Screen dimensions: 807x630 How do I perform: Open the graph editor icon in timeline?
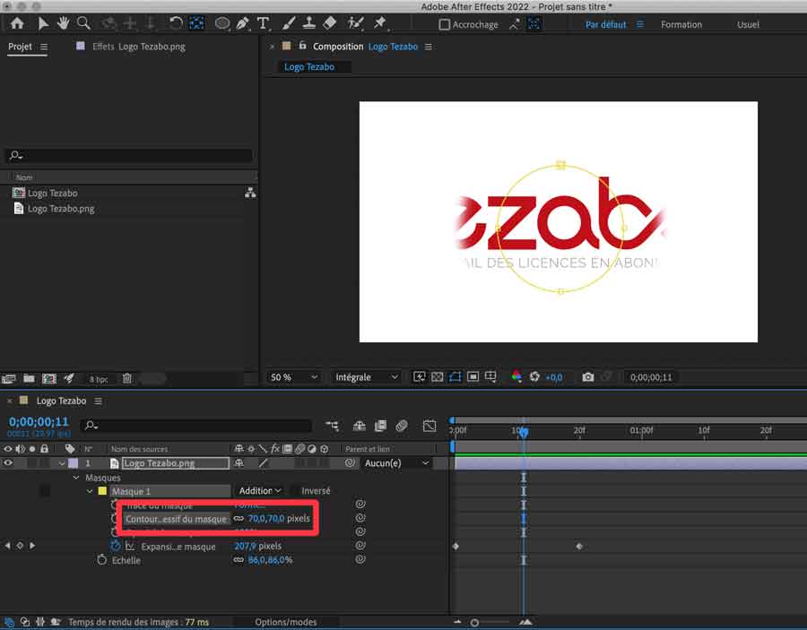tap(430, 426)
